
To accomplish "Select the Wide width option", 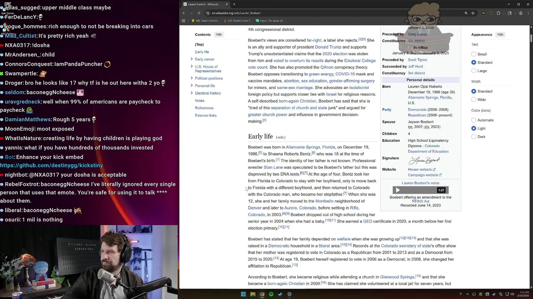I will (x=473, y=99).
